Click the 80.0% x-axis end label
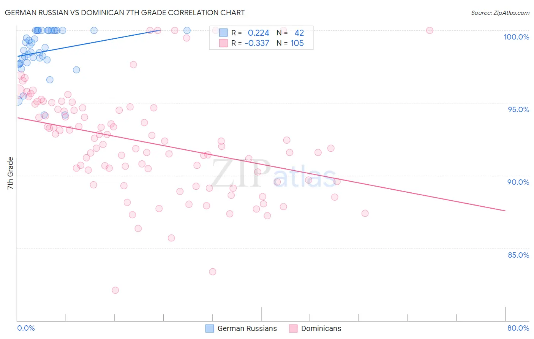Image resolution: width=534 pixels, height=339 pixels. (x=518, y=328)
